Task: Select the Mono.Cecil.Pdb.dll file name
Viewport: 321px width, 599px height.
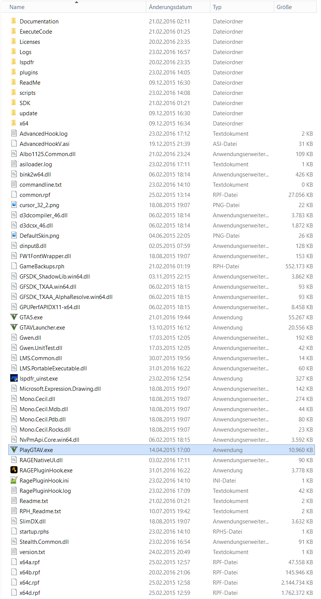Action: 43,419
